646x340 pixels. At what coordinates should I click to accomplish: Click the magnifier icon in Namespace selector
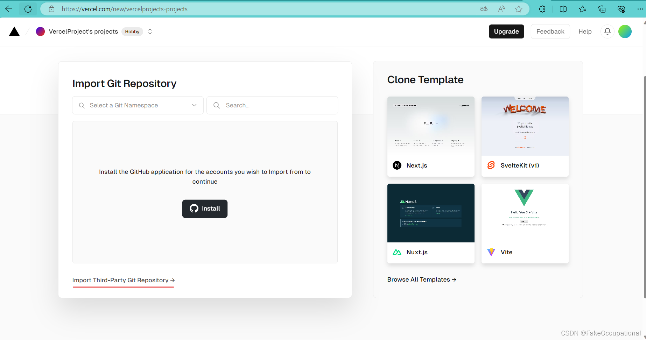coord(82,105)
